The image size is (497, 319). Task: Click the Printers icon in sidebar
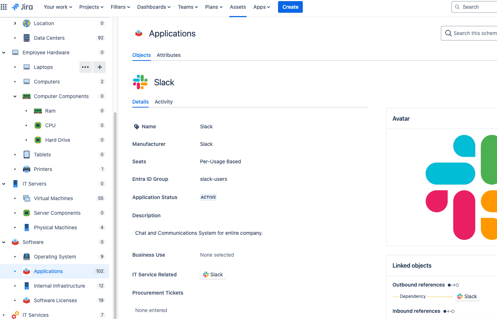click(x=27, y=169)
